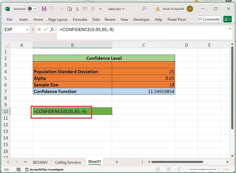This screenshot has width=236, height=173.
Task: Click the Undo arrow icon
Action: point(52,9)
